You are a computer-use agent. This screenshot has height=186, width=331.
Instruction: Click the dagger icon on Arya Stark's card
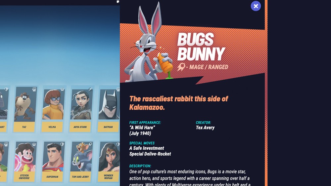point(90,90)
